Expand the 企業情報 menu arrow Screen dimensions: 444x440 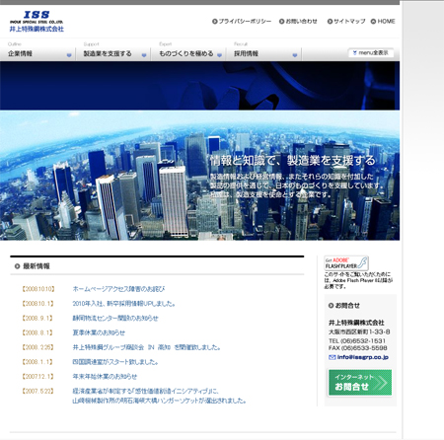point(69,55)
